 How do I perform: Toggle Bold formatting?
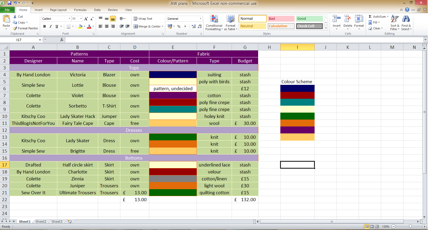pyautogui.click(x=44, y=26)
